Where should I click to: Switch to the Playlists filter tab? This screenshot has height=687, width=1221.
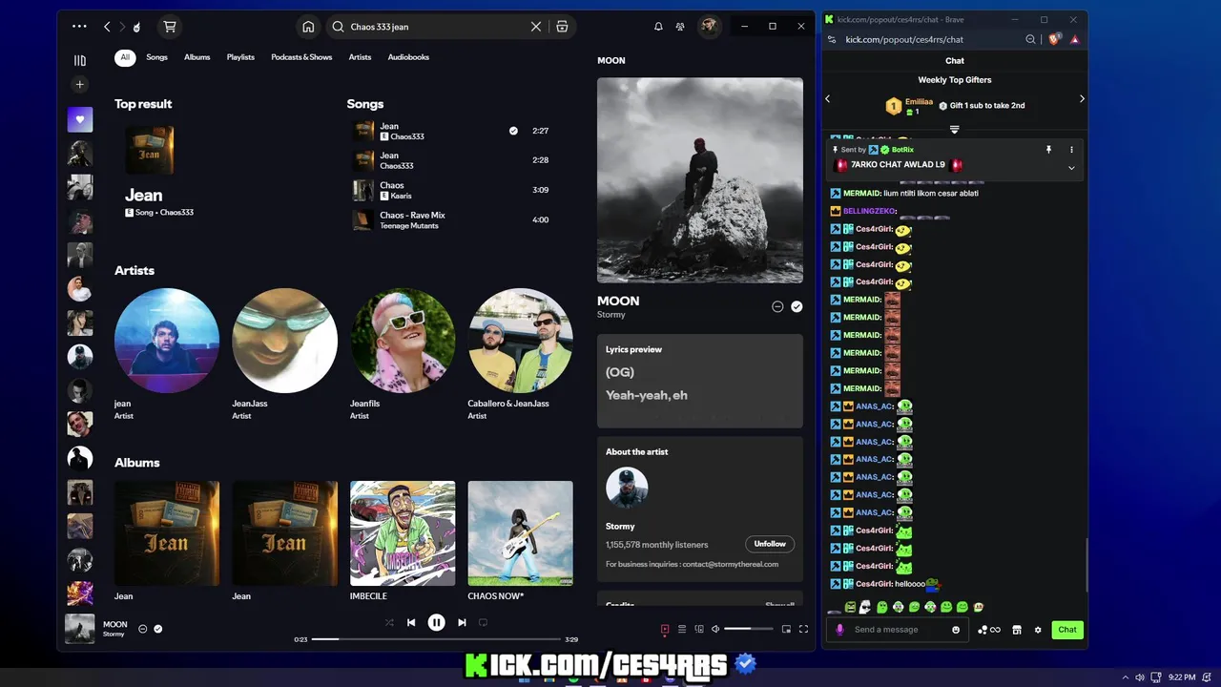[240, 57]
